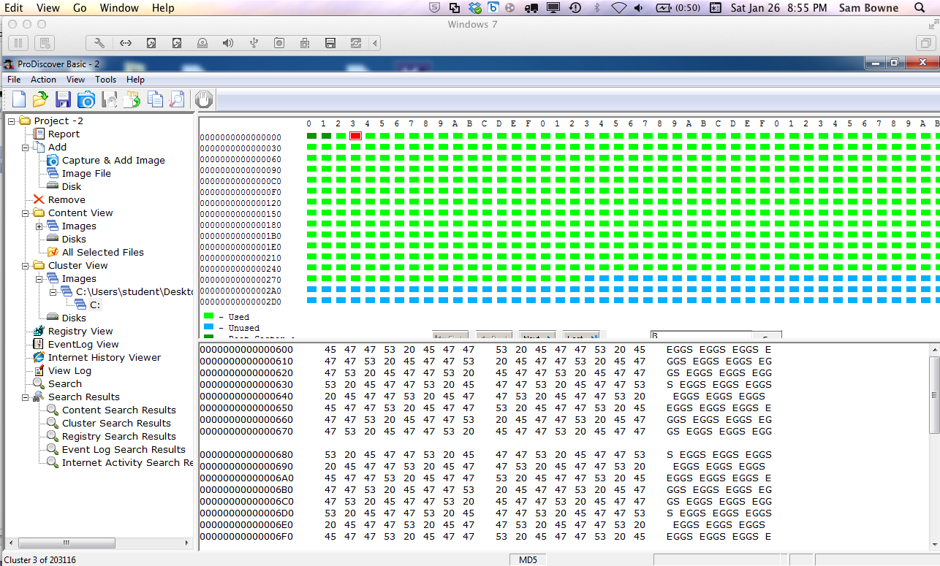Viewport: 940px width, 566px height.
Task: Click the VM settings wrench icon
Action: tap(100, 43)
